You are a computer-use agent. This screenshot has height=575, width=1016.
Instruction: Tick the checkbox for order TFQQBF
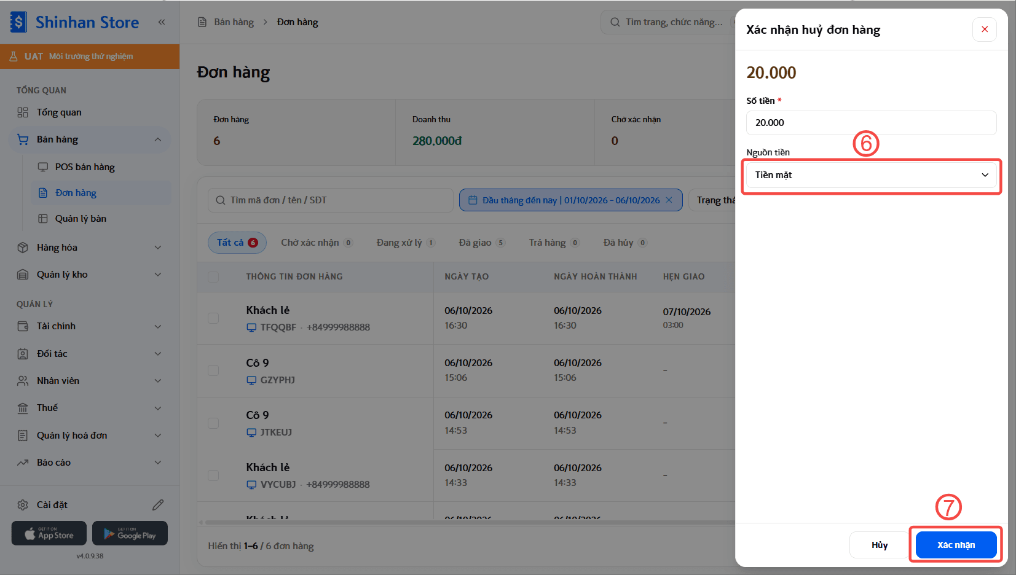213,318
